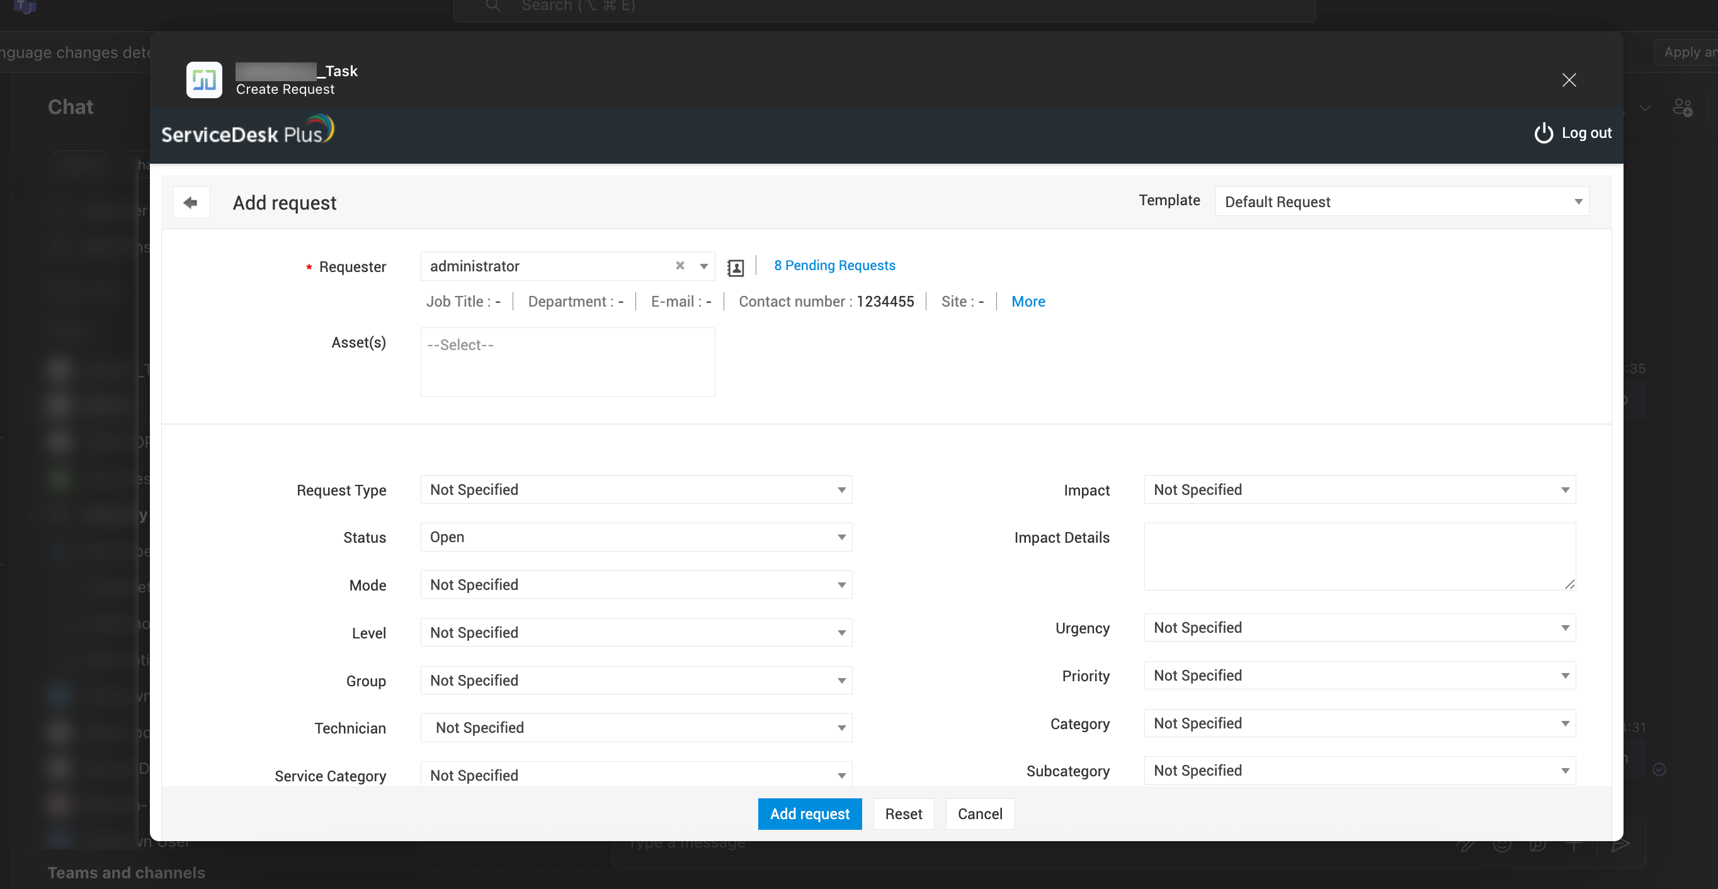Click the Task app icon in the dialog header
Viewport: 1718px width, 889px height.
[x=204, y=80]
